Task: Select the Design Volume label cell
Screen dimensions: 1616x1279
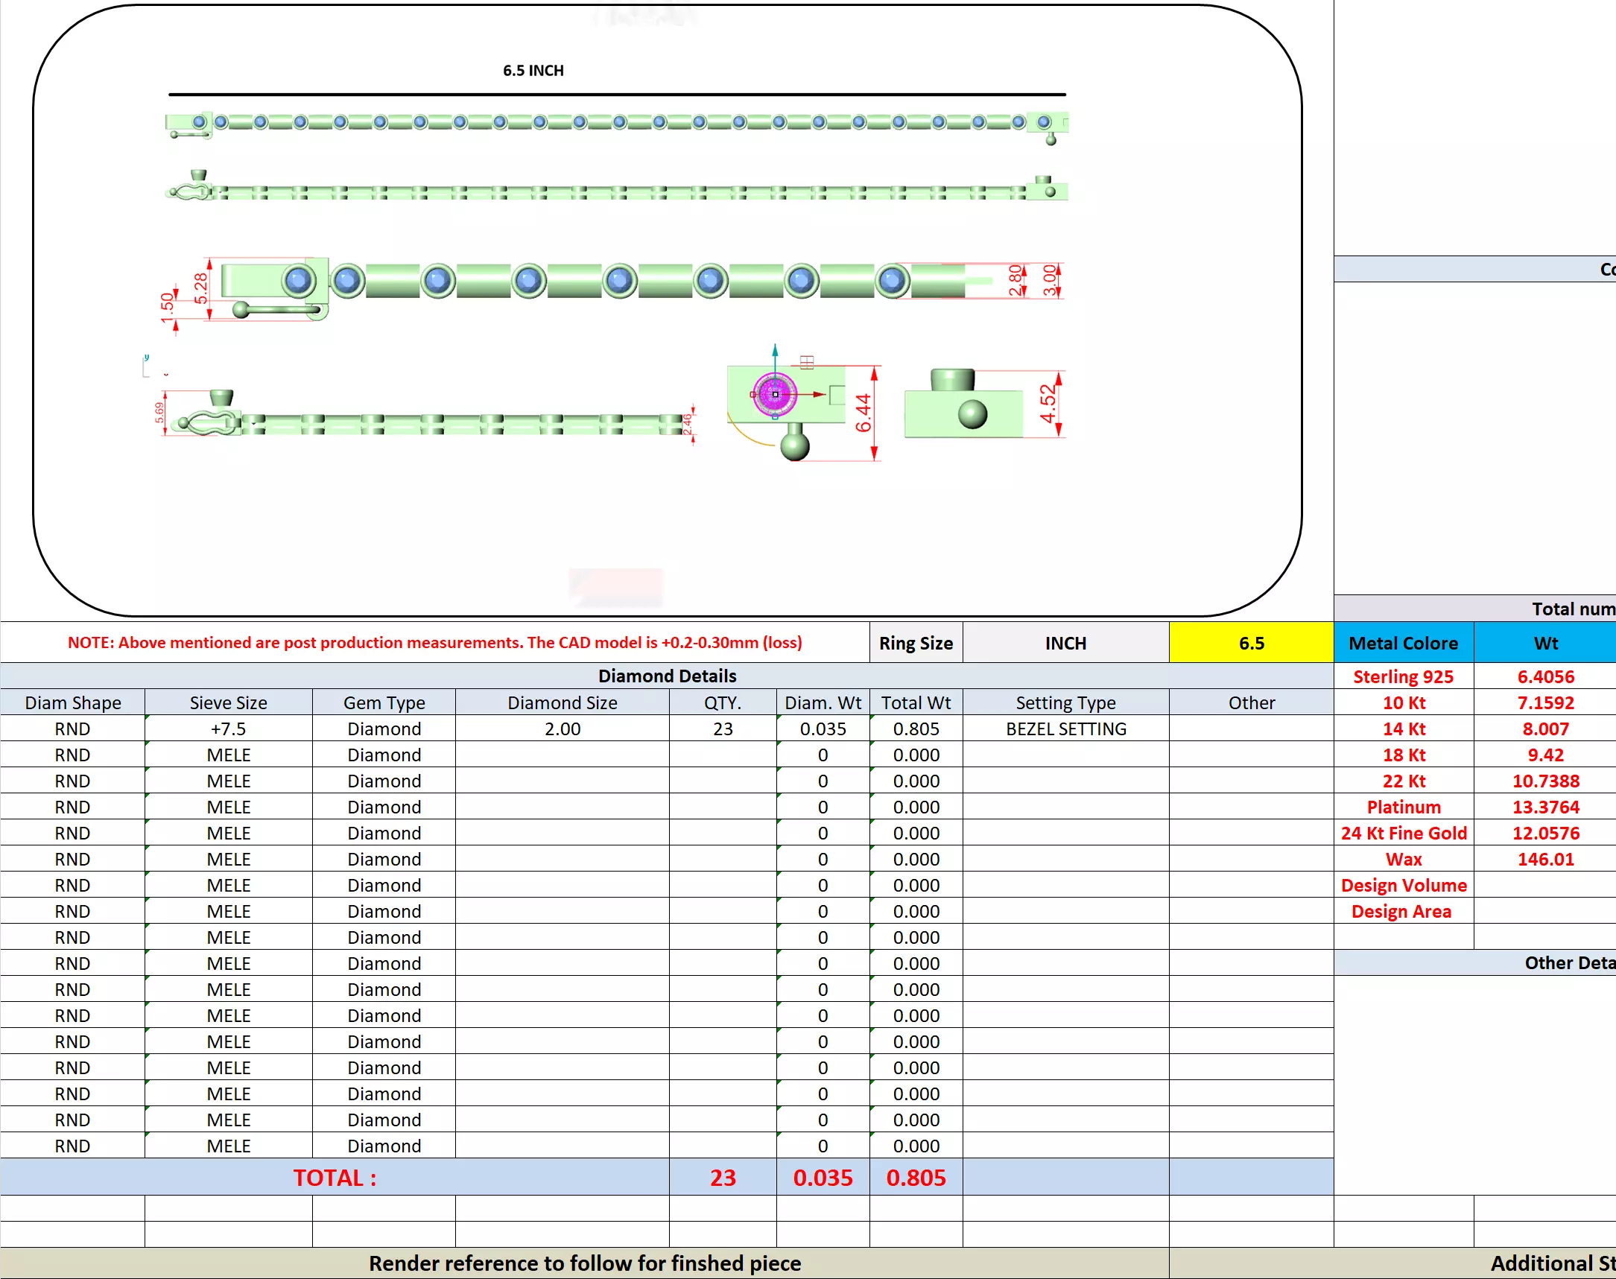Action: [1403, 885]
